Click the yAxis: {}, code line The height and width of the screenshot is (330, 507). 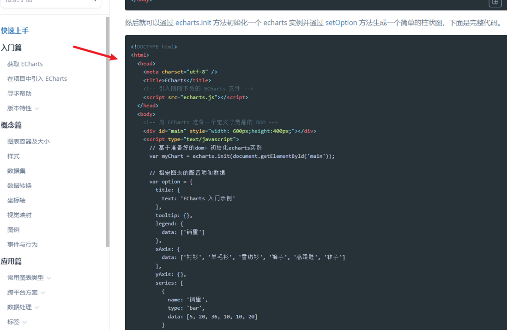pyautogui.click(x=171, y=274)
